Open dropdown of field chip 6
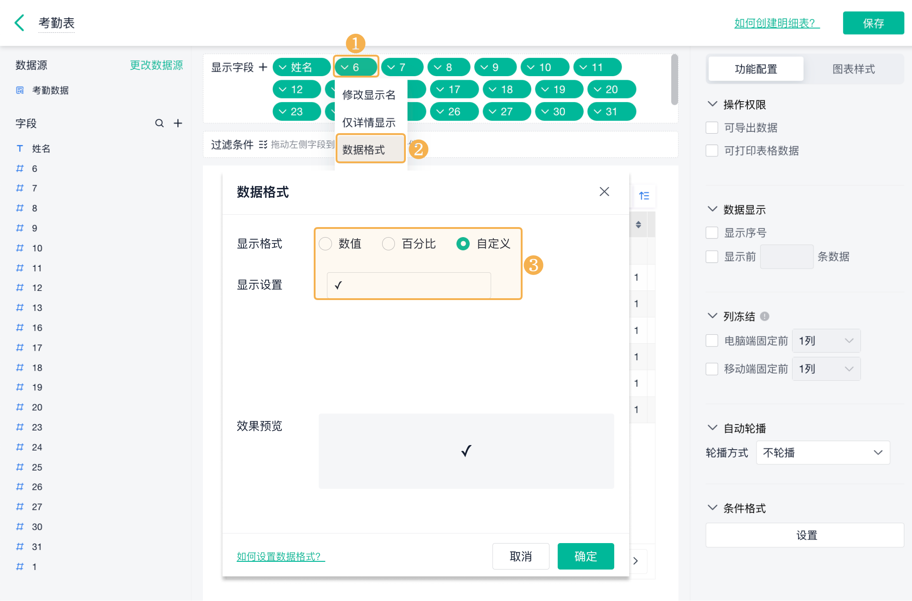The width and height of the screenshot is (912, 601). click(345, 67)
